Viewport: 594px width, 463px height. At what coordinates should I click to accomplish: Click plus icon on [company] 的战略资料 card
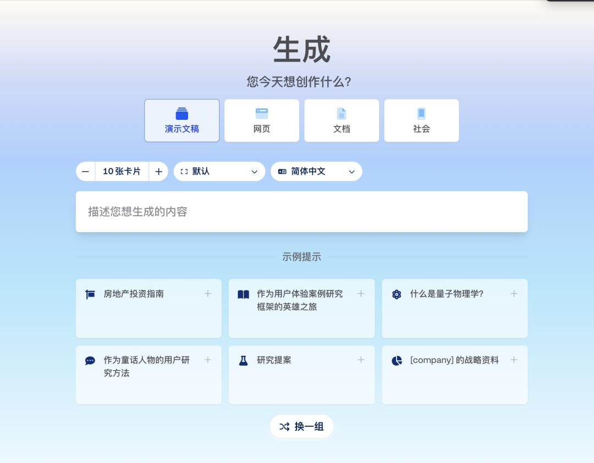(x=514, y=360)
